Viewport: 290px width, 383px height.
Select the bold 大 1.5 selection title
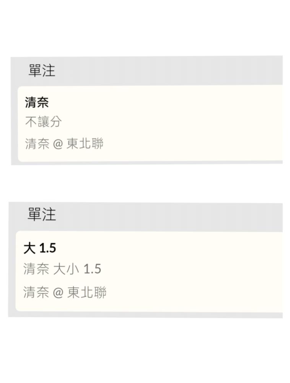(40, 248)
